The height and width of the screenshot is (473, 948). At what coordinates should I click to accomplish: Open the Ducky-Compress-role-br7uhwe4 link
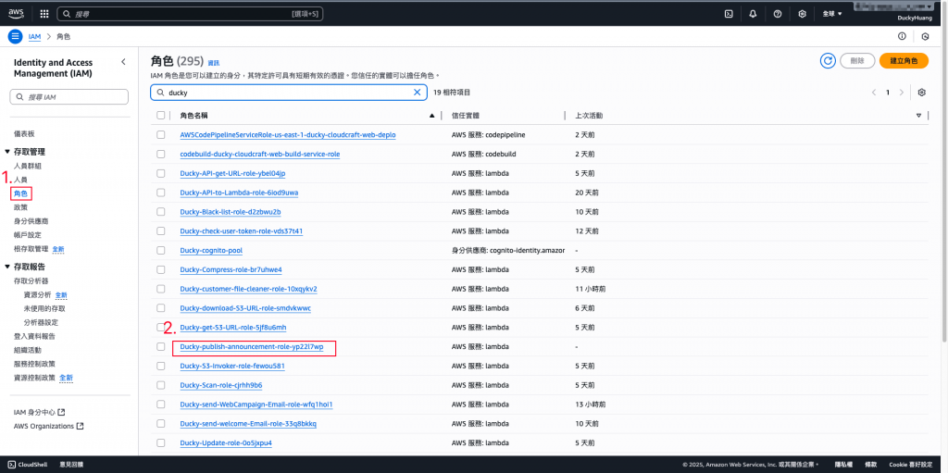pos(231,269)
